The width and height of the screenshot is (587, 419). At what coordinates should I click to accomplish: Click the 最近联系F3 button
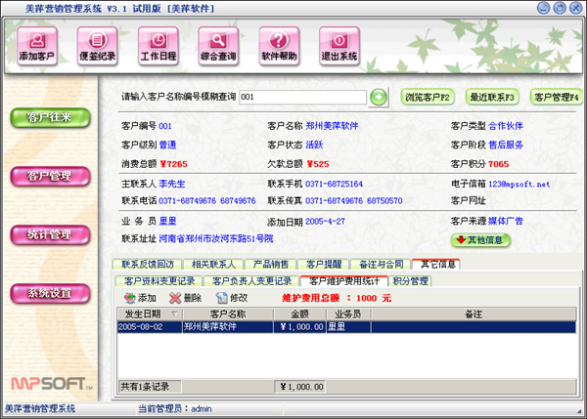(x=492, y=97)
